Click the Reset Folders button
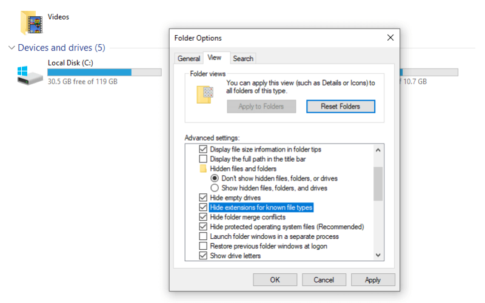Viewport: 485px width, 303px height. coord(341,107)
